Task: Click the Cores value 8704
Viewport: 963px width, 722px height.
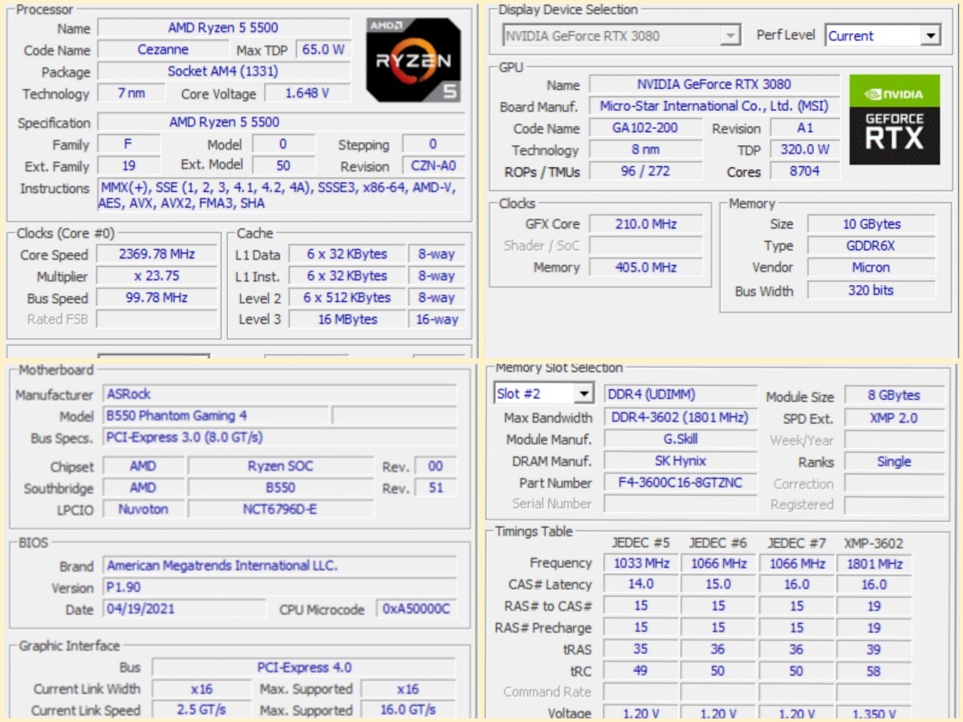Action: pos(805,171)
